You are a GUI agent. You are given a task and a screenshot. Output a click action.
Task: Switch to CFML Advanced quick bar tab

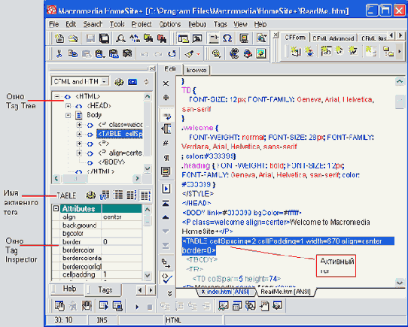click(x=333, y=38)
